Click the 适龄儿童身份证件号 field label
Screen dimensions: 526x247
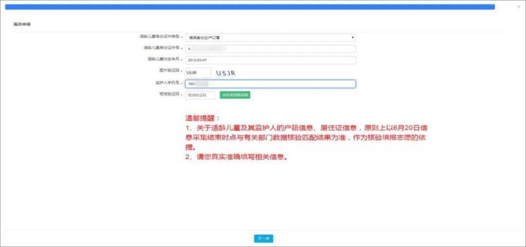162,48
